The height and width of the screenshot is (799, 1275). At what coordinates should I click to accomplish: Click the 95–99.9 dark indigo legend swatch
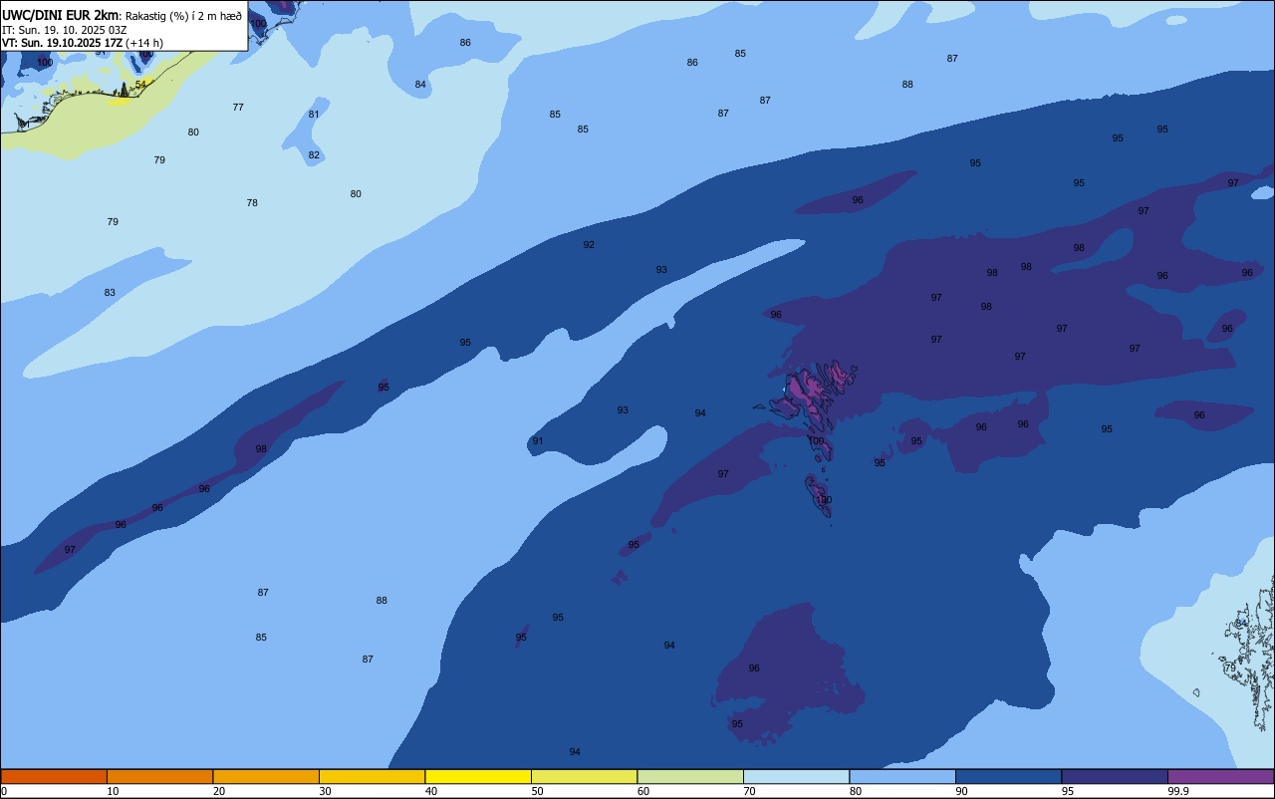point(1115,776)
